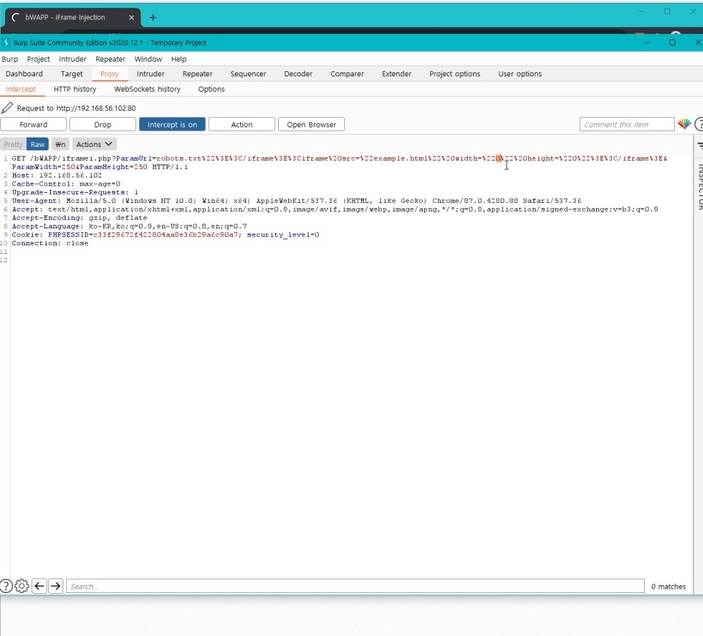The height and width of the screenshot is (636, 703).
Task: Toggle Intercept is on button
Action: click(172, 124)
